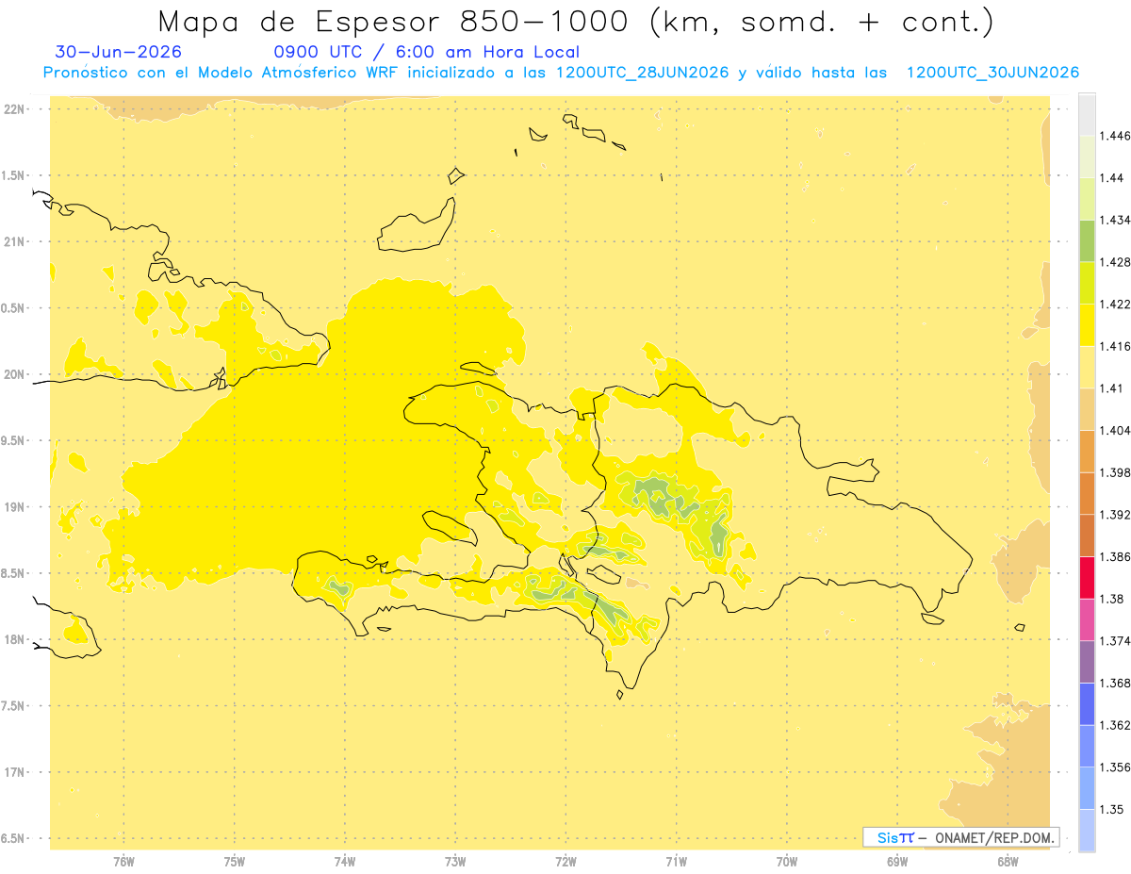
Task: Click the latitude label '9.5N'
Action: tap(14, 441)
